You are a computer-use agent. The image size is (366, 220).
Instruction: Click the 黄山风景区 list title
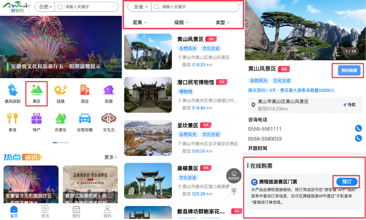(x=190, y=39)
